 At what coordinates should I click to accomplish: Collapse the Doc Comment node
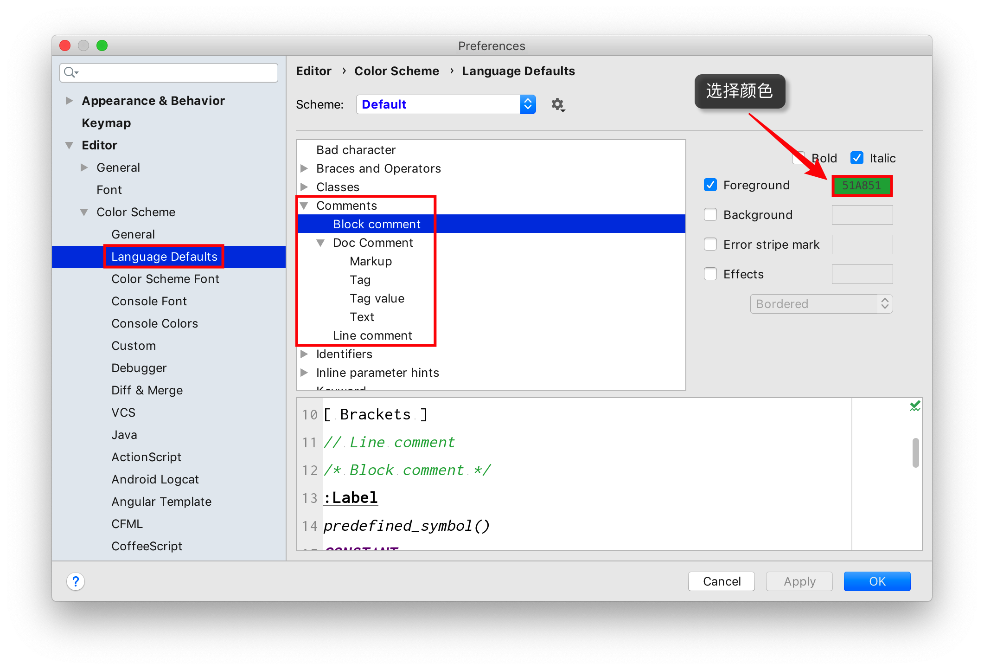click(x=320, y=243)
